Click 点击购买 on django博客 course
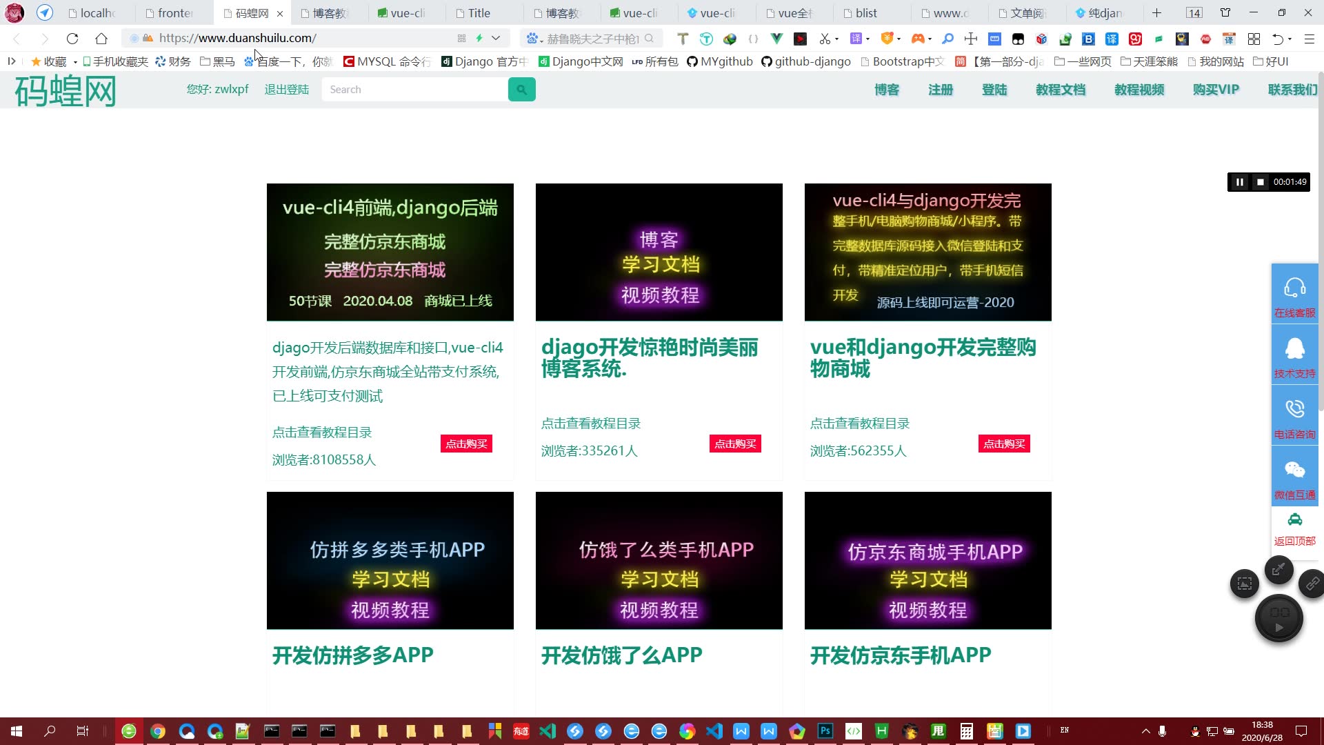This screenshot has height=745, width=1324. click(x=736, y=443)
